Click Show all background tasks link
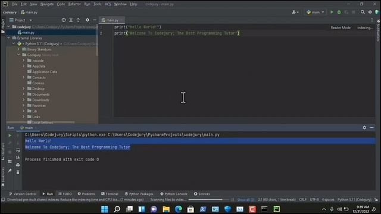 [x=246, y=200]
